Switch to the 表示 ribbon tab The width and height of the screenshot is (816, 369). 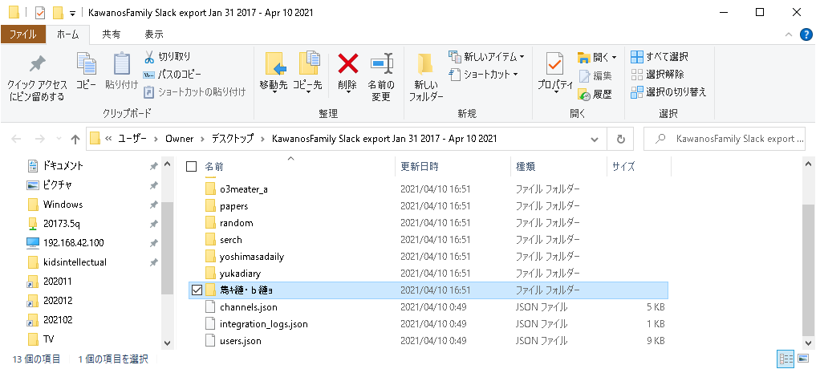coord(154,34)
